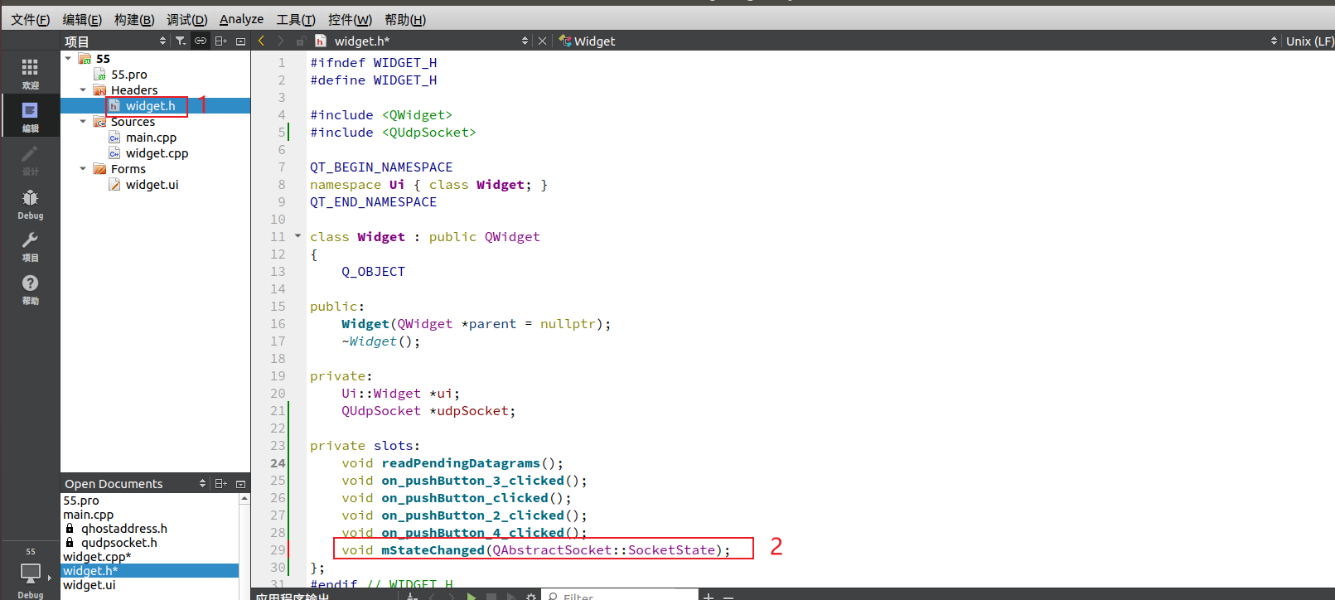Viewport: 1335px width, 600px height.
Task: Click readPendingDatagrams on line 24
Action: pyautogui.click(x=461, y=463)
